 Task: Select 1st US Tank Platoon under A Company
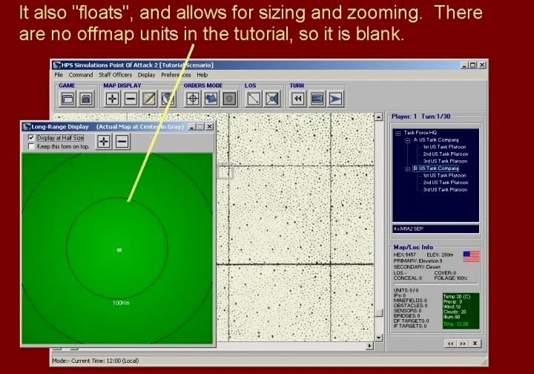pos(444,147)
